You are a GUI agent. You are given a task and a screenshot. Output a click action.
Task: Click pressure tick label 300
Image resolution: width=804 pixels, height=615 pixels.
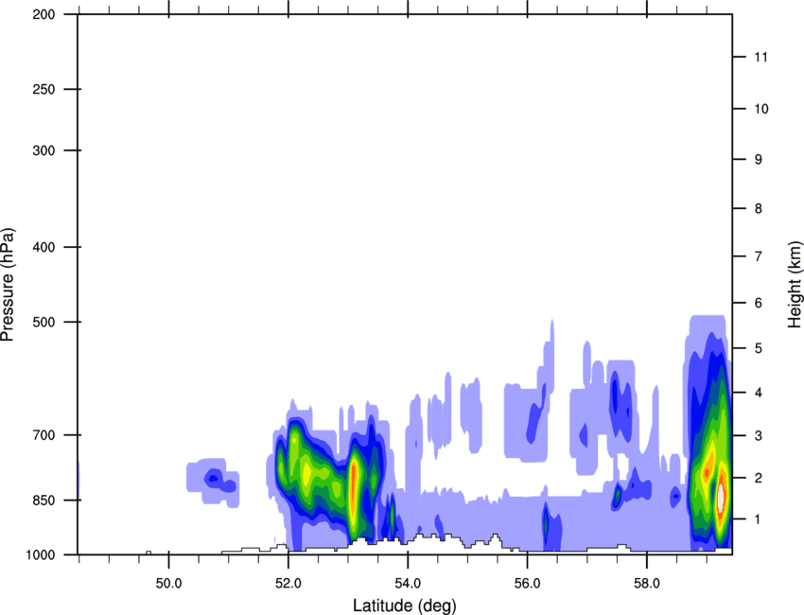pyautogui.click(x=44, y=150)
